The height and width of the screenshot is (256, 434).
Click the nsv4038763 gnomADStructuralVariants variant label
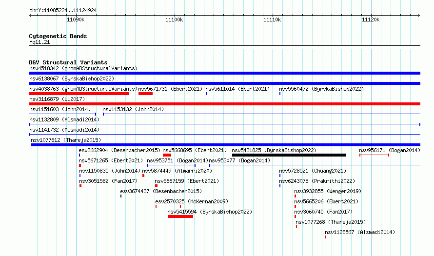coord(83,89)
